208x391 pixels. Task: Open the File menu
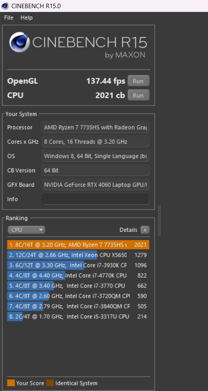point(9,18)
